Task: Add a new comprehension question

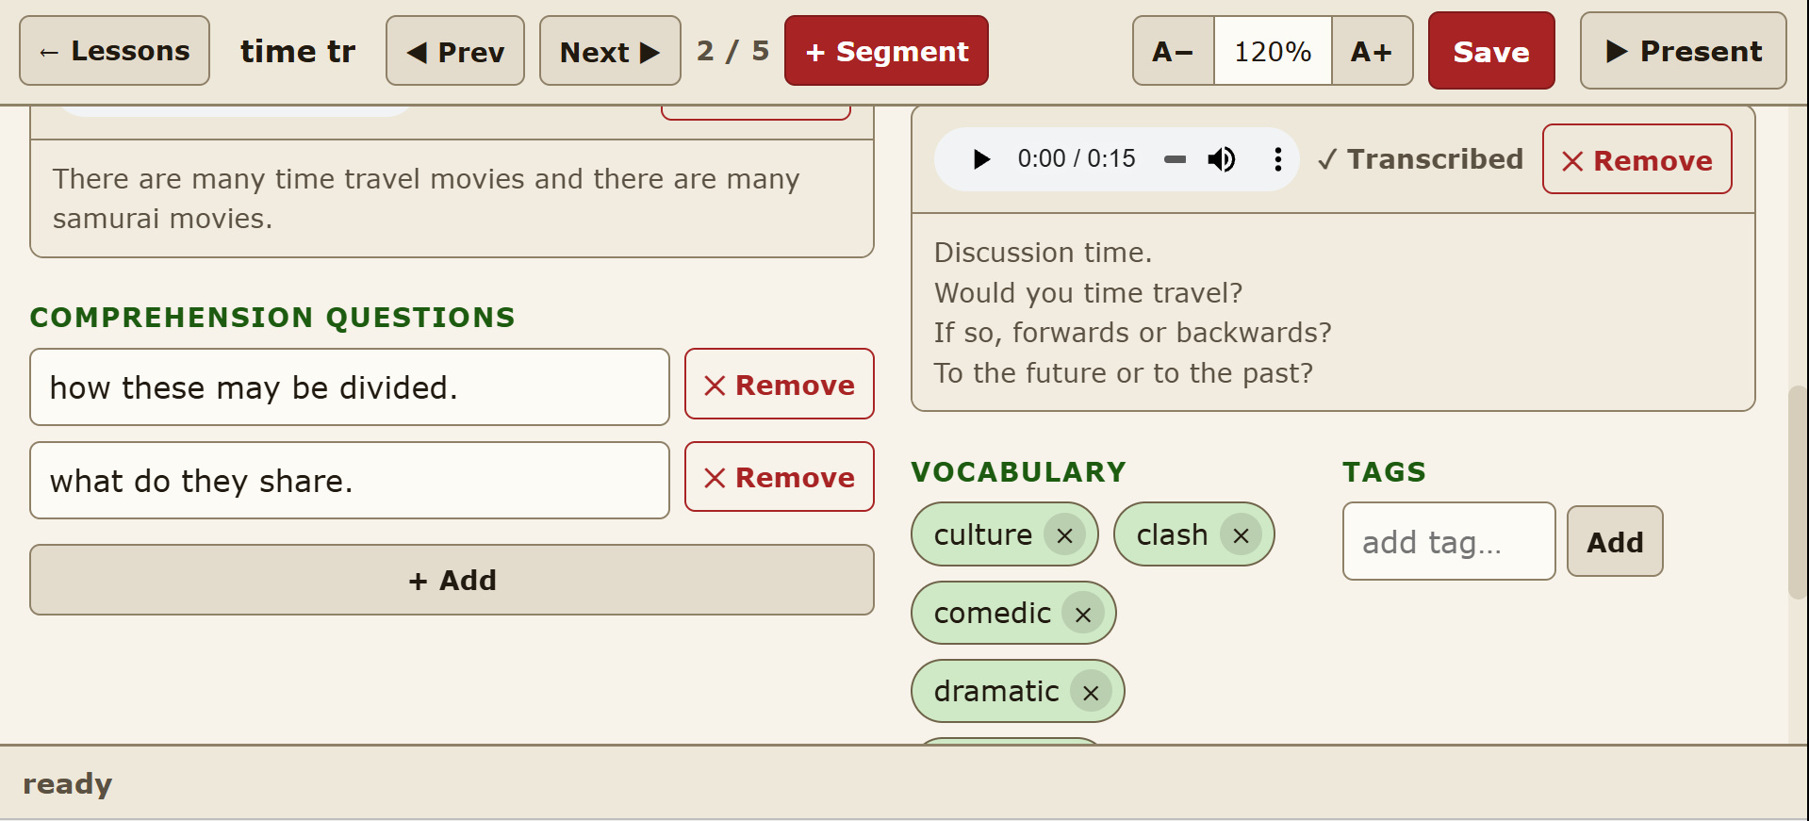Action: point(452,580)
